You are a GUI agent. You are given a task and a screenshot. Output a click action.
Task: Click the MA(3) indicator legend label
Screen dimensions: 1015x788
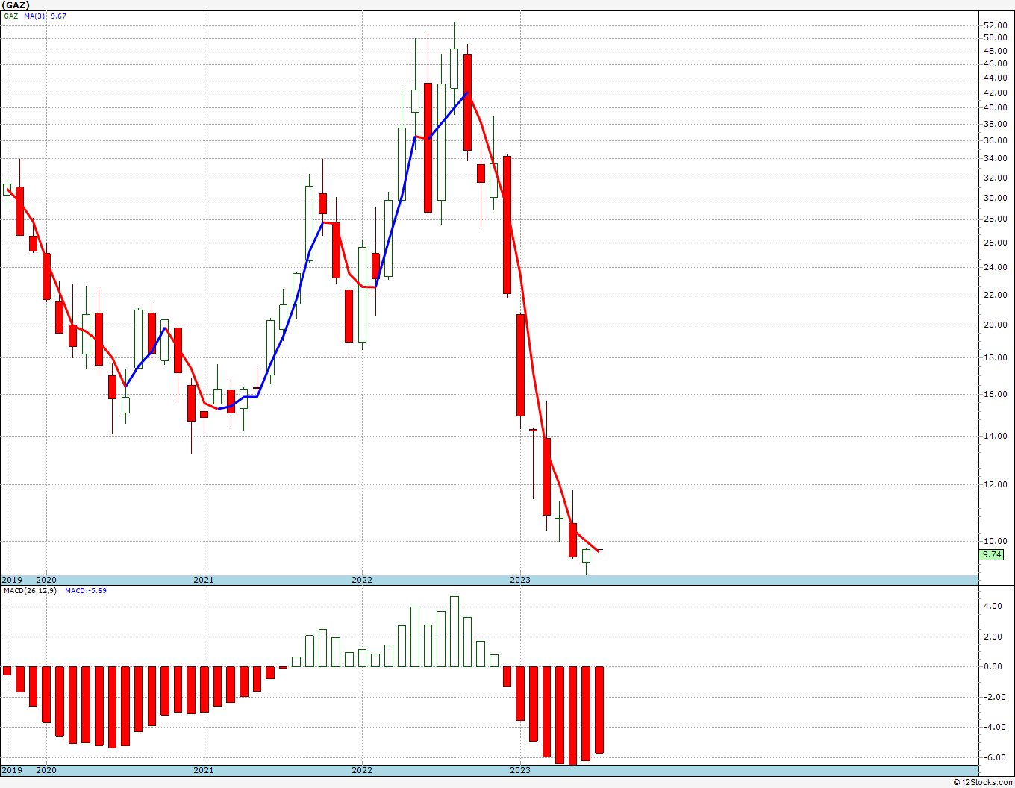(x=35, y=16)
